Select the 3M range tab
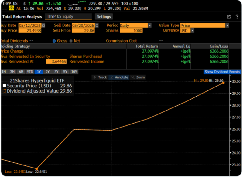This screenshot has height=177, width=243. 12,72
